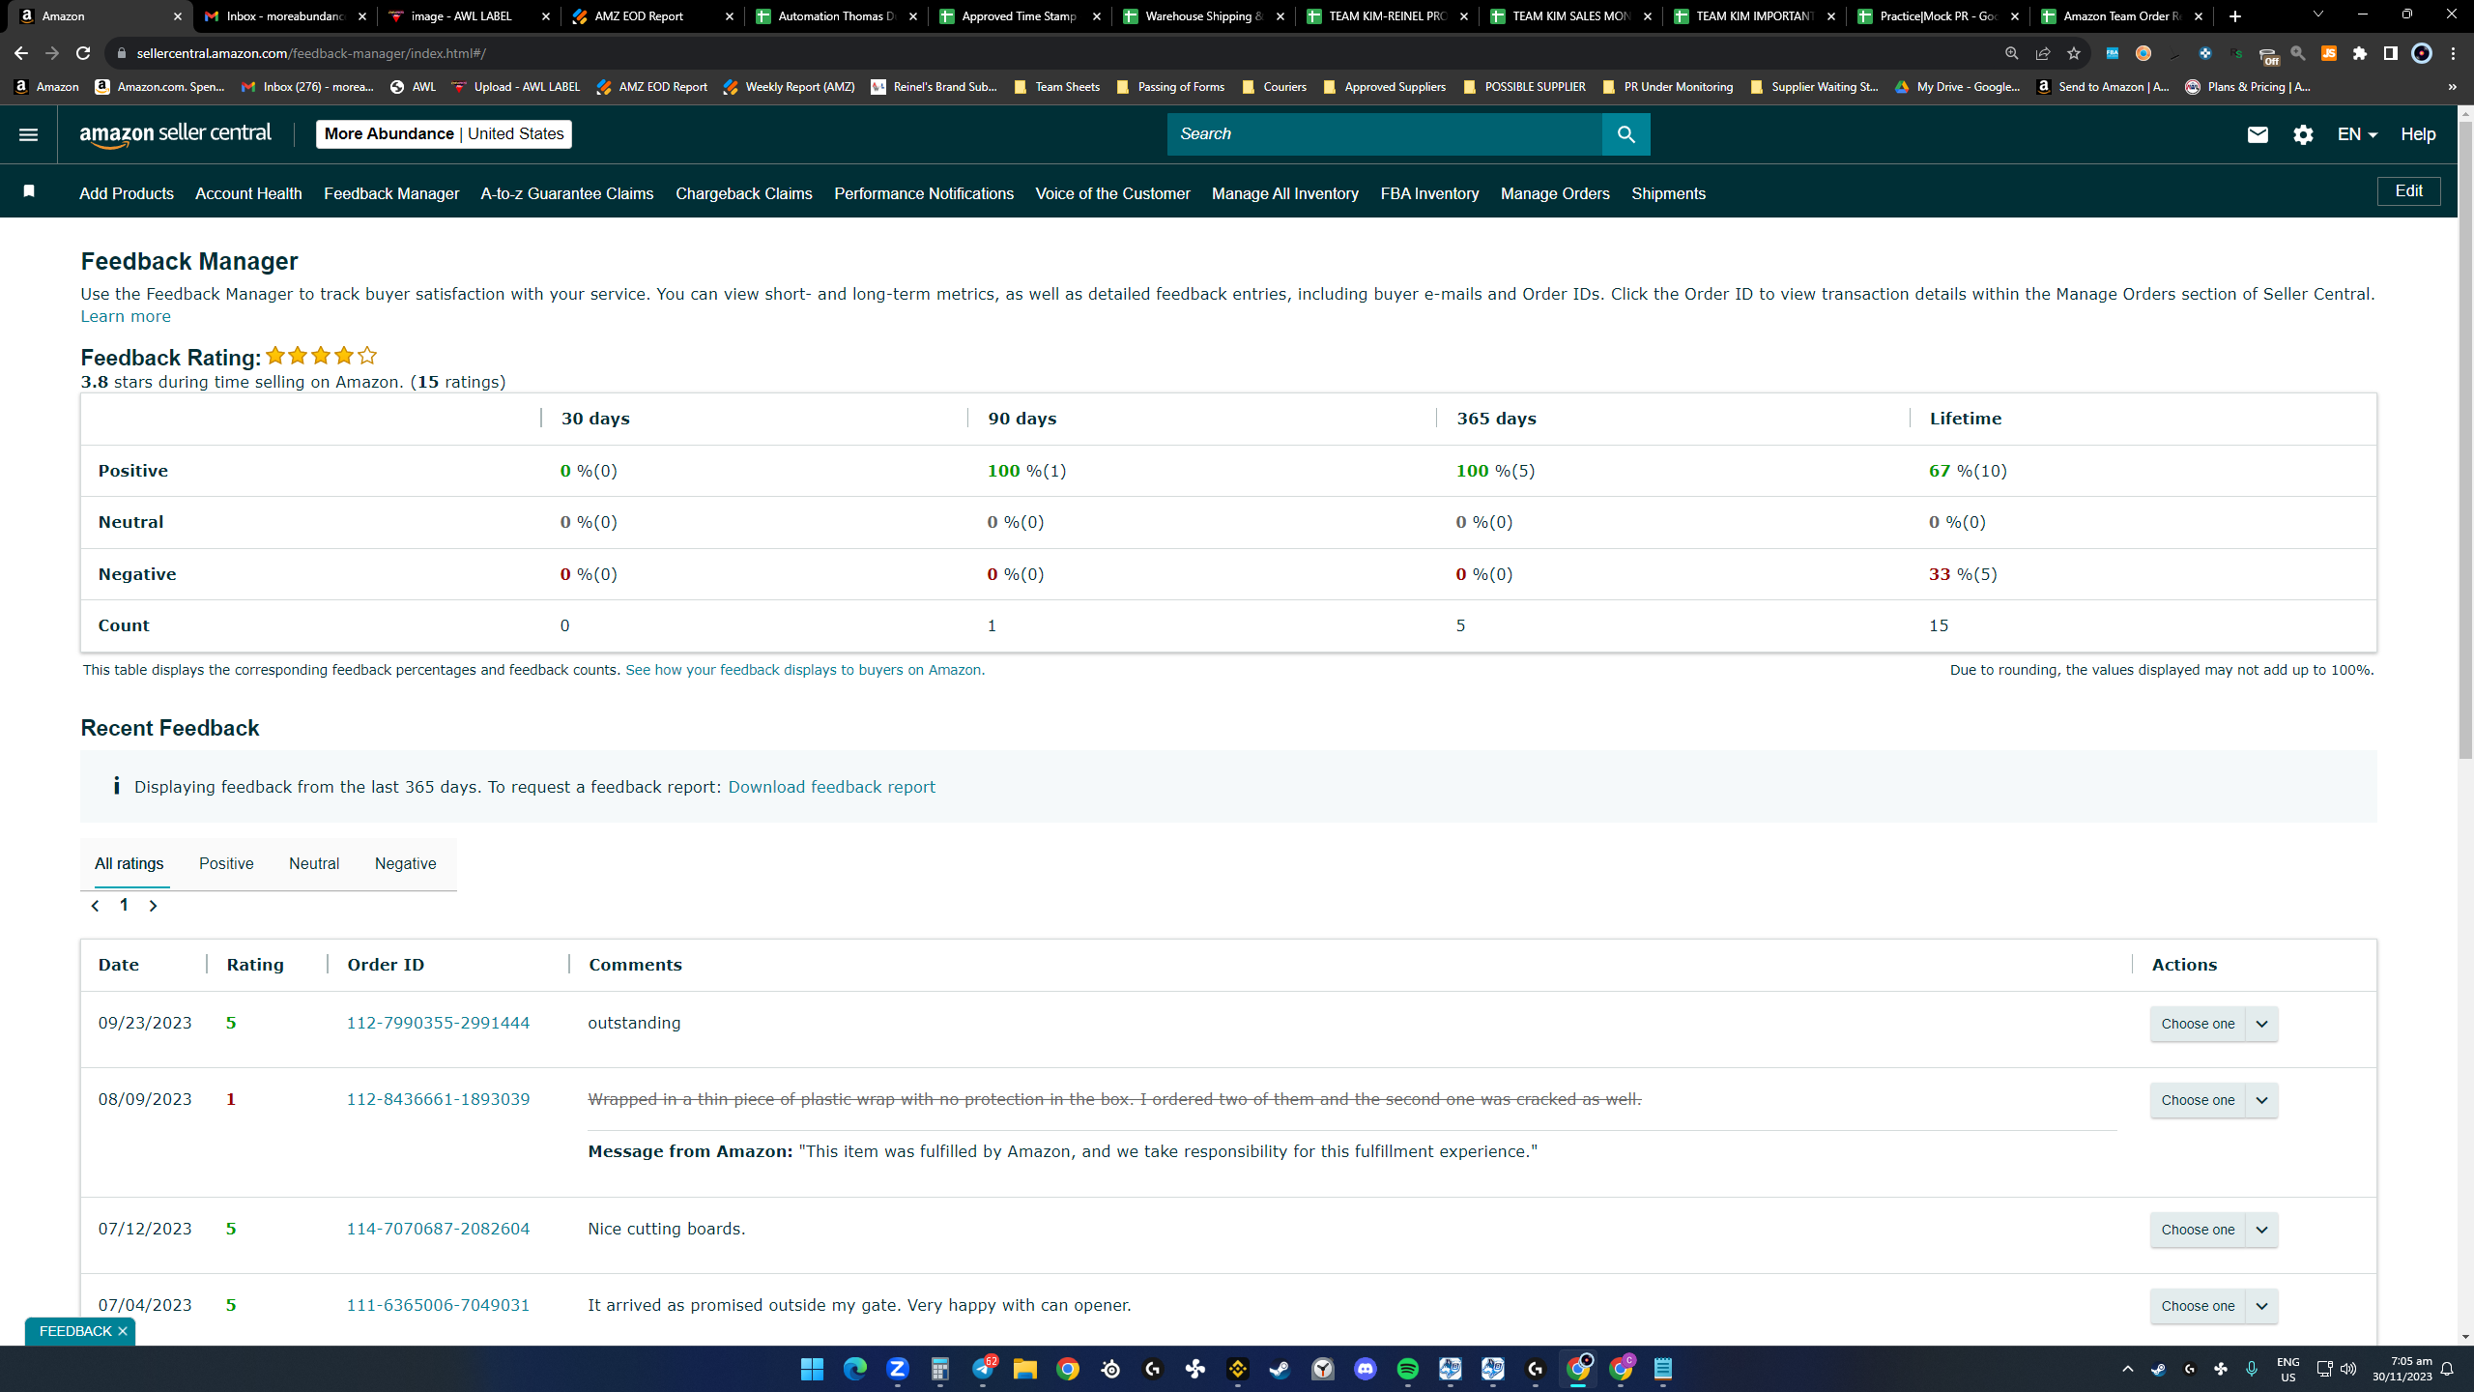Open Telegram from the taskbar

[982, 1369]
